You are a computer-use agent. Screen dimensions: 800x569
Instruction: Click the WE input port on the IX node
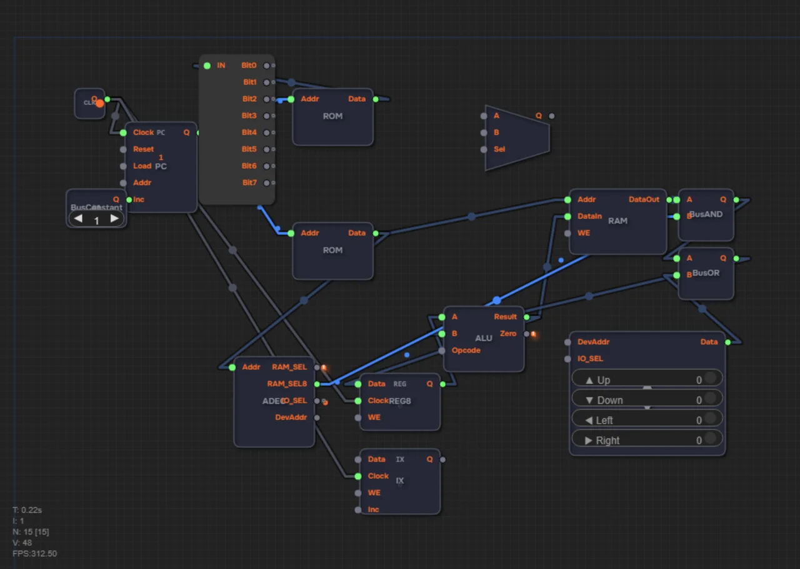click(357, 493)
